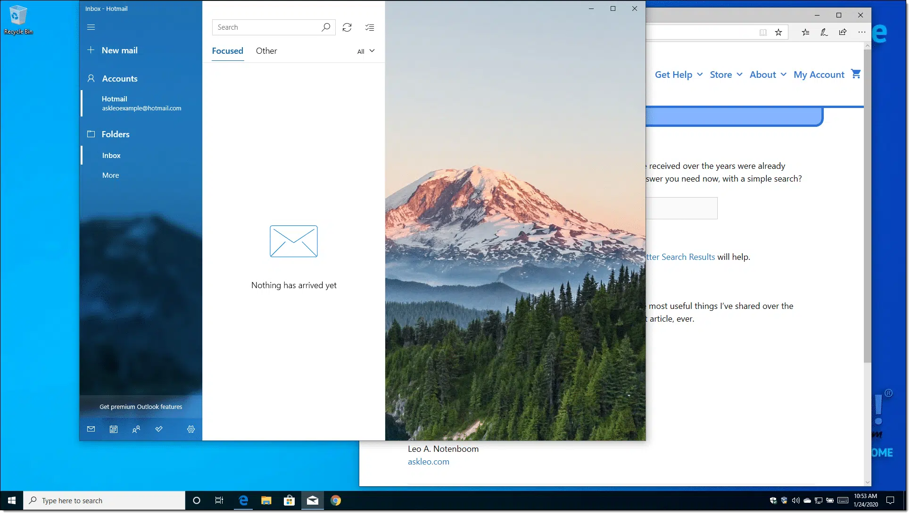Viewport: 911px width, 515px height.
Task: Switch to the Other tab
Action: click(x=266, y=51)
